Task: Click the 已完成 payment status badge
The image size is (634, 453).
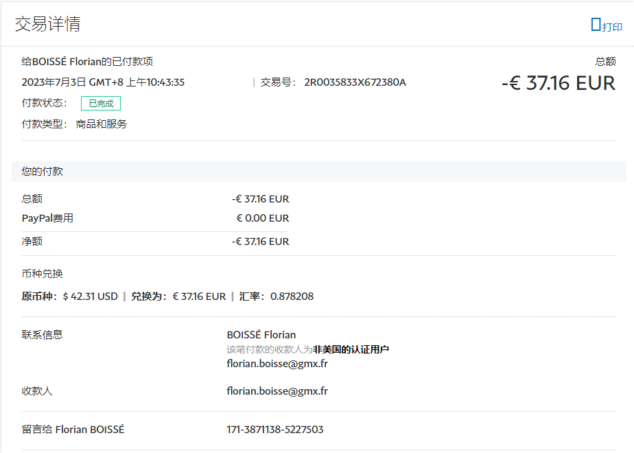Action: [101, 104]
